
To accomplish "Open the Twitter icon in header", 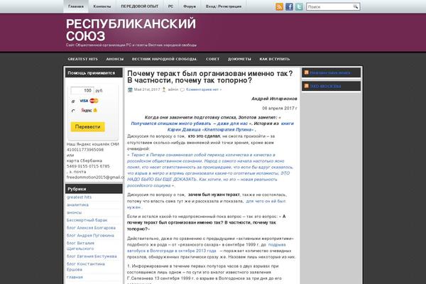I will [x=299, y=6].
